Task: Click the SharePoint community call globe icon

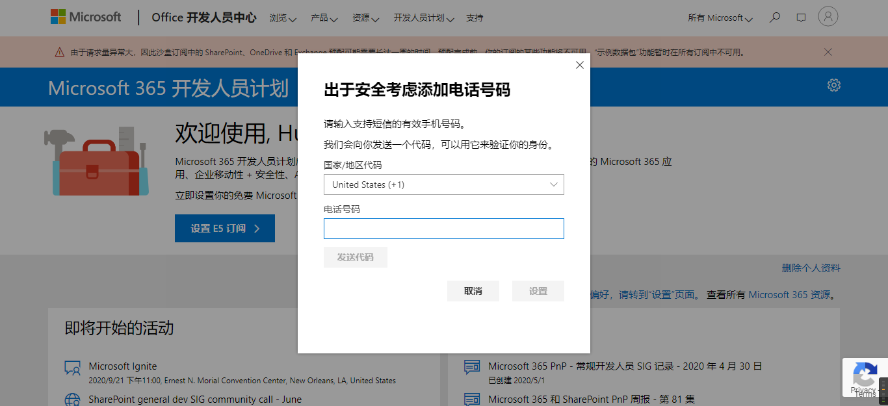Action: click(72, 399)
